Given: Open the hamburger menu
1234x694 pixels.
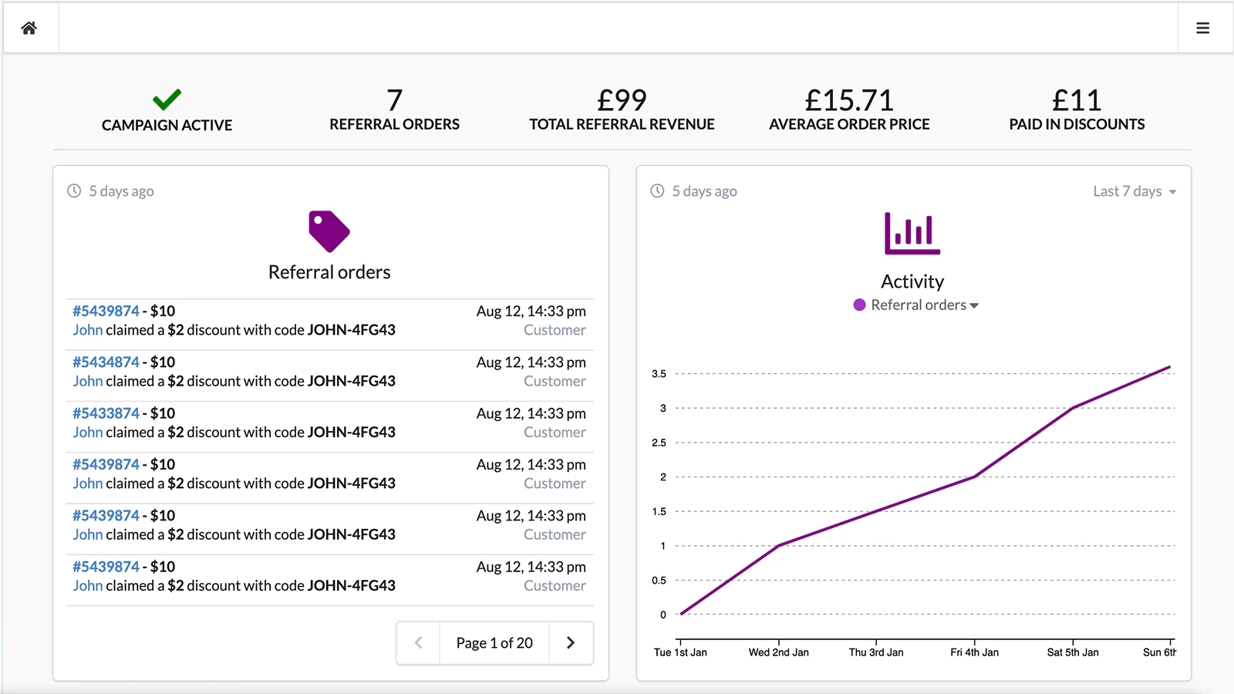Looking at the screenshot, I should [x=1202, y=29].
